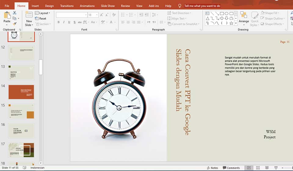Switch to the Slide Show tab
Image resolution: width=293 pixels, height=171 pixels.
(x=108, y=6)
